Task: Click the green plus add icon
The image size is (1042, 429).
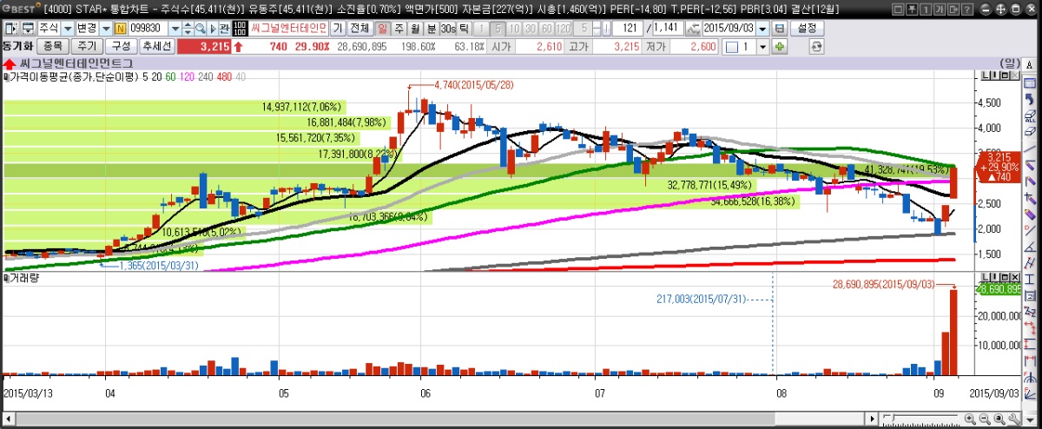Action: (779, 47)
